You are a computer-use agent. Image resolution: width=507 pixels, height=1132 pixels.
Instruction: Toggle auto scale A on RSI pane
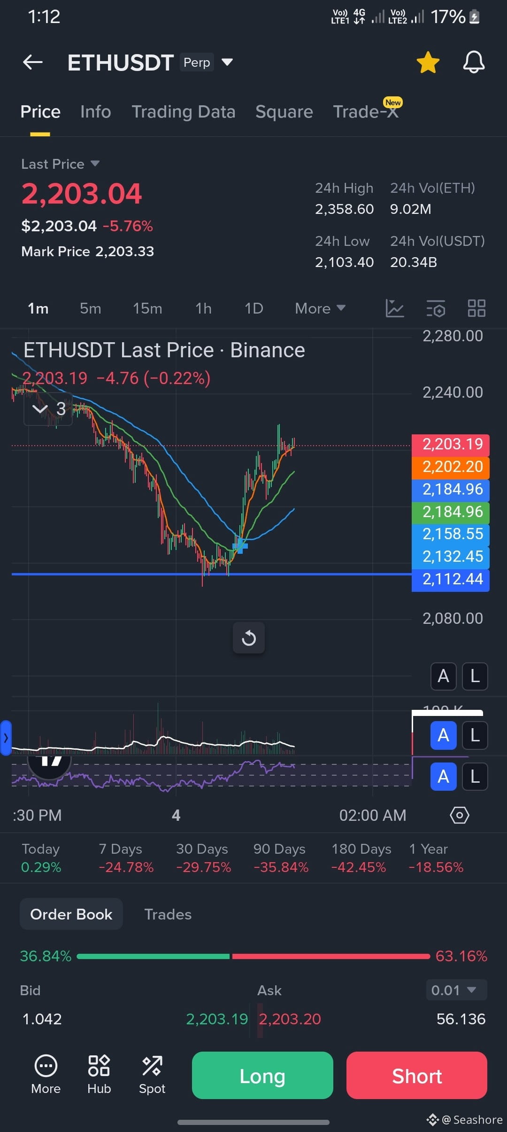[443, 777]
